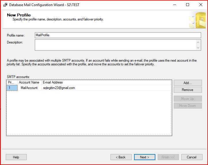This screenshot has height=165, width=208.
Task: Proceed with the Next > button
Action: [x=144, y=157]
